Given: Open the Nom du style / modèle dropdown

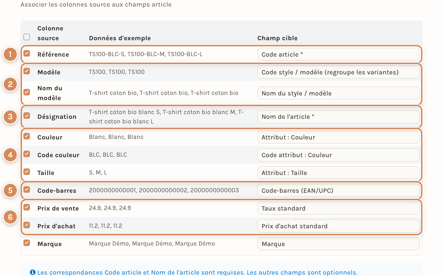Looking at the screenshot, I should [x=338, y=93].
